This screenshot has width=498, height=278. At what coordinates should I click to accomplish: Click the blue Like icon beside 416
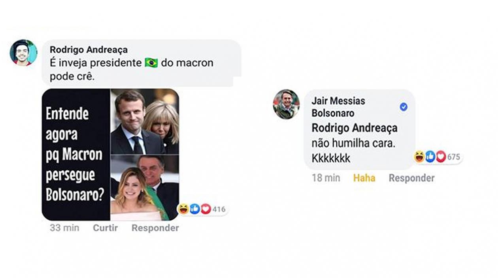194,209
